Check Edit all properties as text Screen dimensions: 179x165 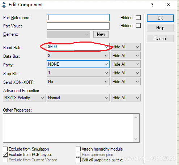pyautogui.click(x=78, y=160)
